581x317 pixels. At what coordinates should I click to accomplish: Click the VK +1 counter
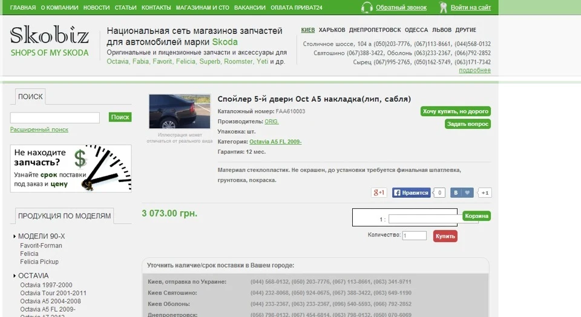coord(485,192)
